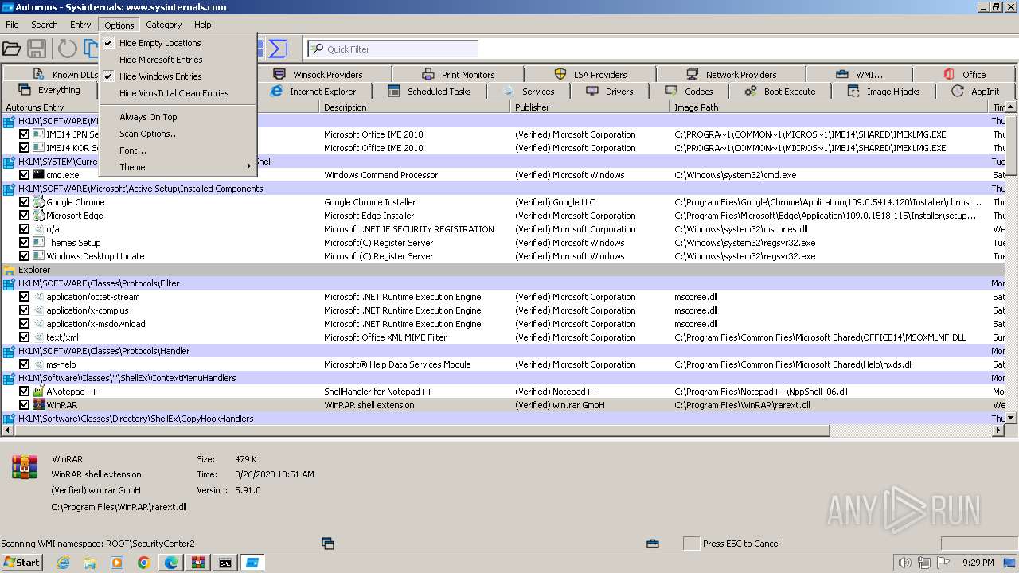Click into the Quick Filter field
The height and width of the screenshot is (573, 1019).
click(x=392, y=49)
